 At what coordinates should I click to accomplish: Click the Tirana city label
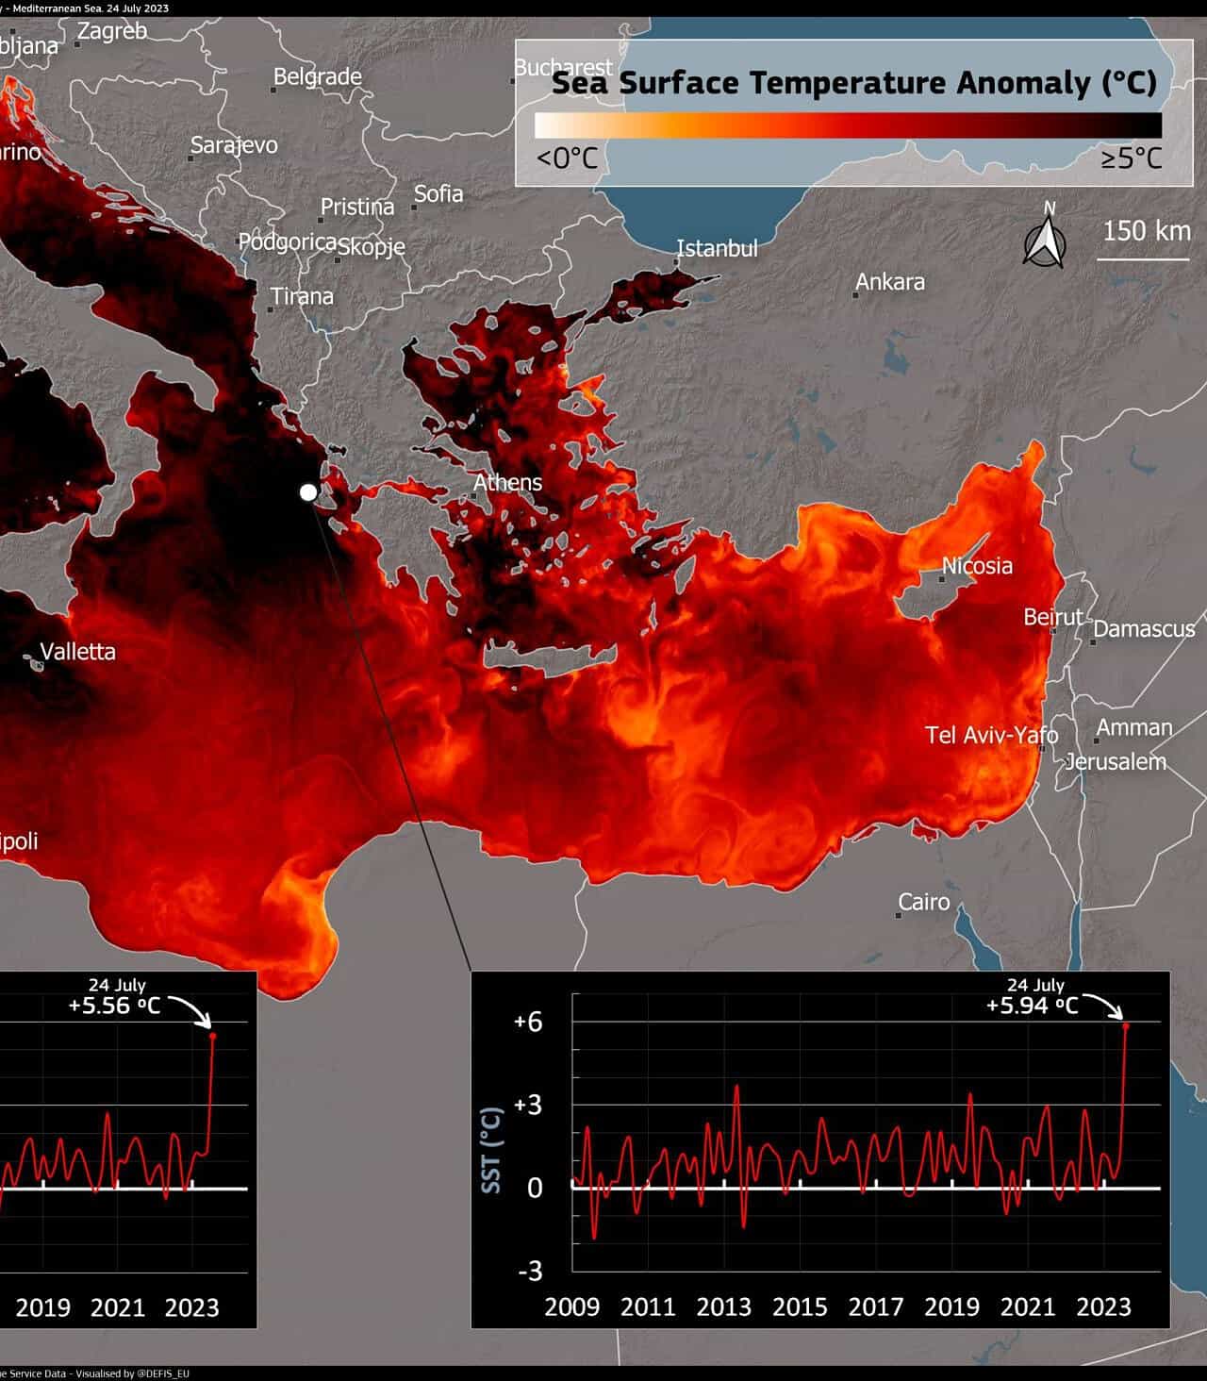(302, 296)
